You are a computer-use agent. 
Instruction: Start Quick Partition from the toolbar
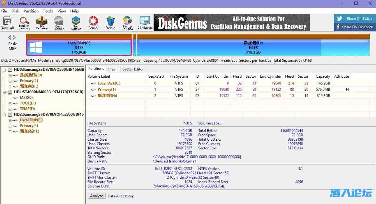(59, 23)
